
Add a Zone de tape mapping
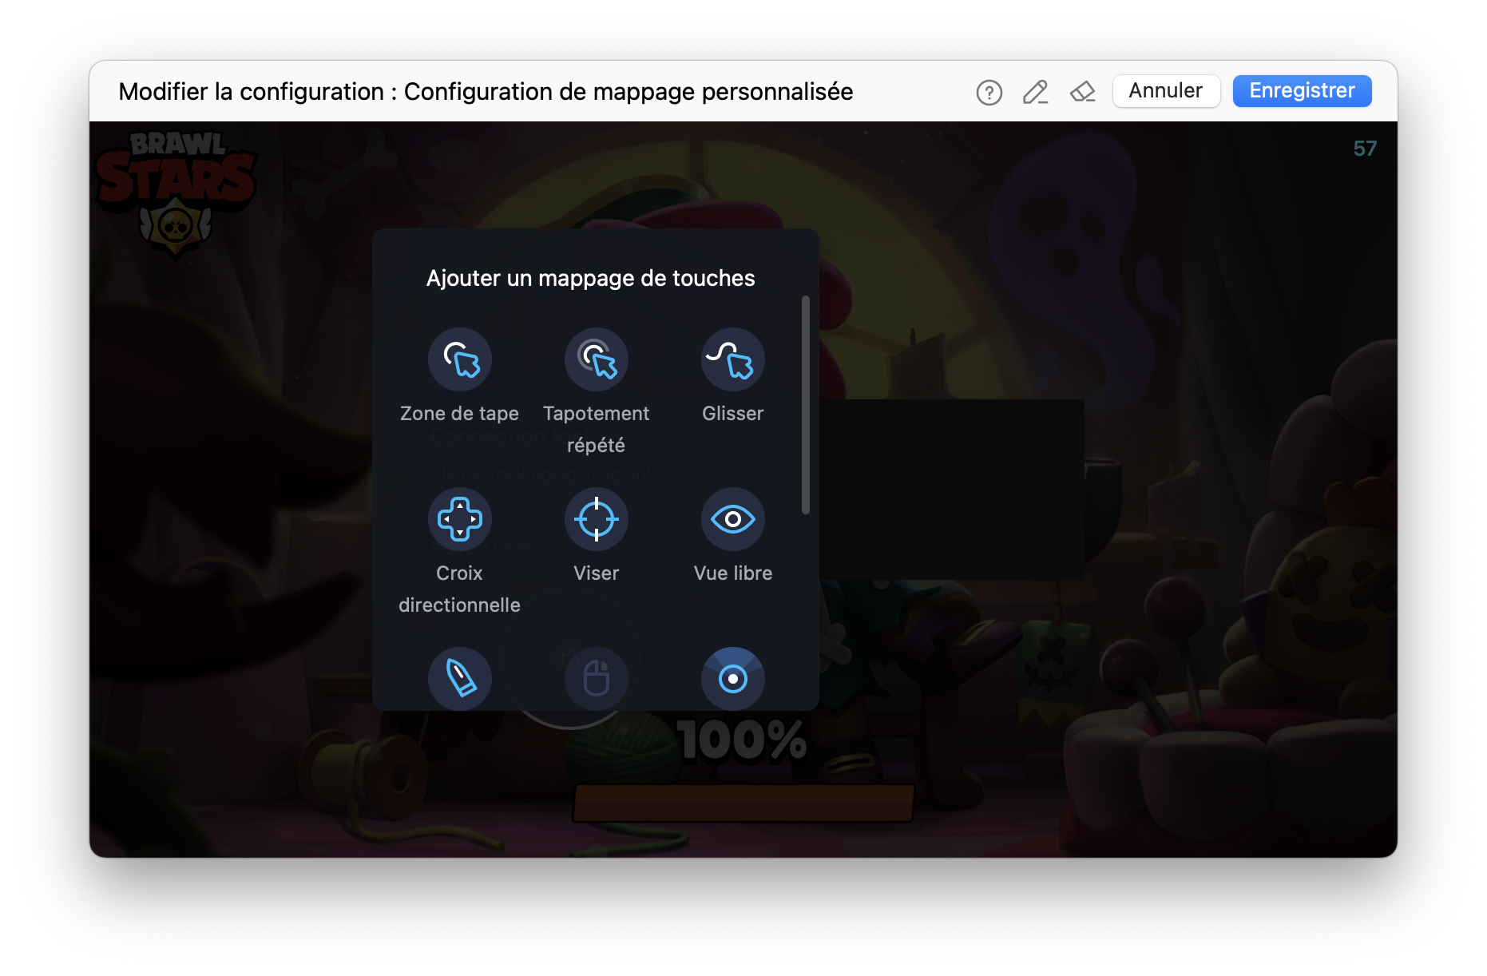[459, 359]
